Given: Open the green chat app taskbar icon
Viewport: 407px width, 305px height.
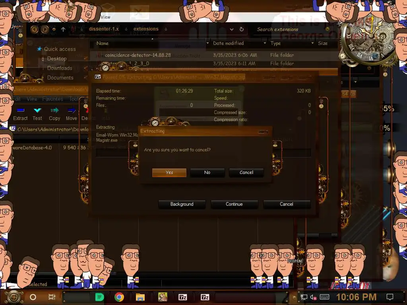Looking at the screenshot, I should click(99, 297).
